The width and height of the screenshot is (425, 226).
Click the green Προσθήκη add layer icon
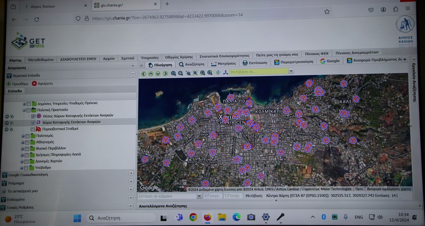(8, 84)
